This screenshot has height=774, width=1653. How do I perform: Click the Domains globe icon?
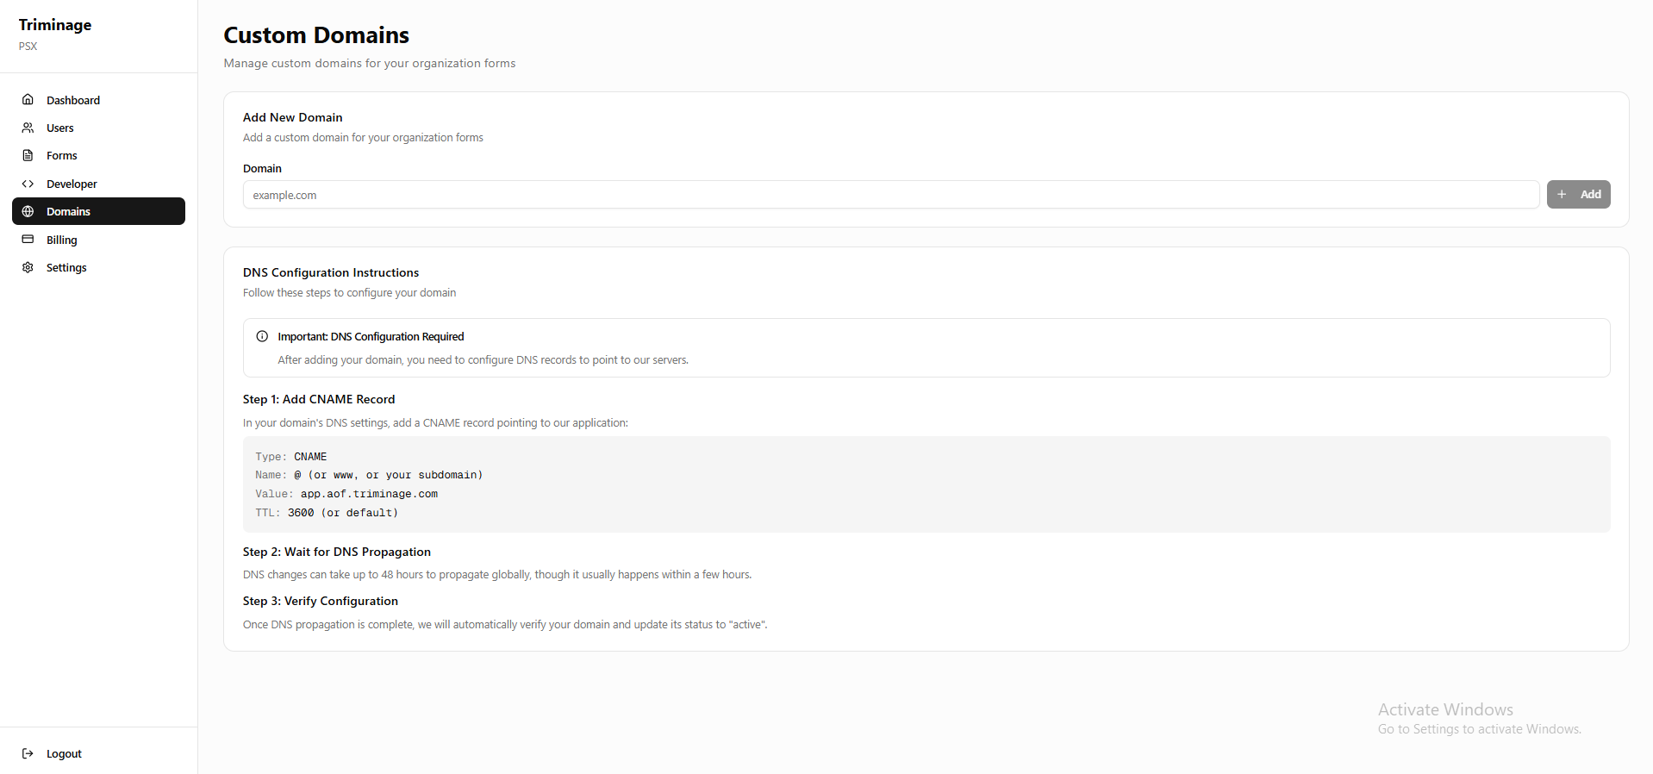click(28, 211)
